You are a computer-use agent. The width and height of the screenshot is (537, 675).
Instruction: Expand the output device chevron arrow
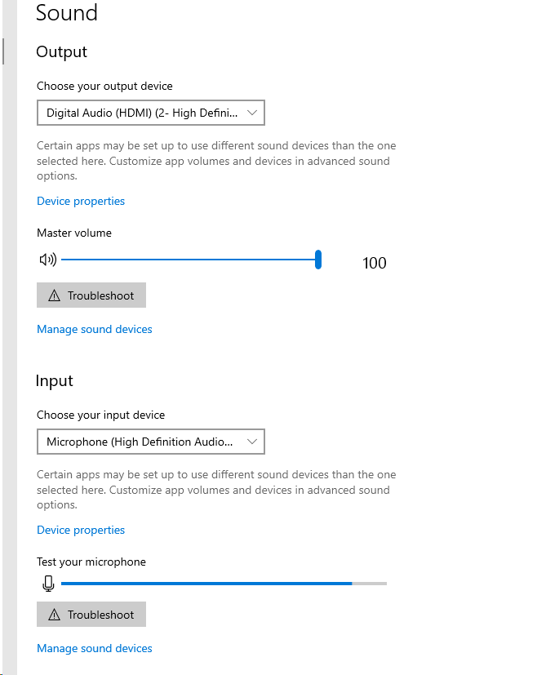pyautogui.click(x=252, y=113)
